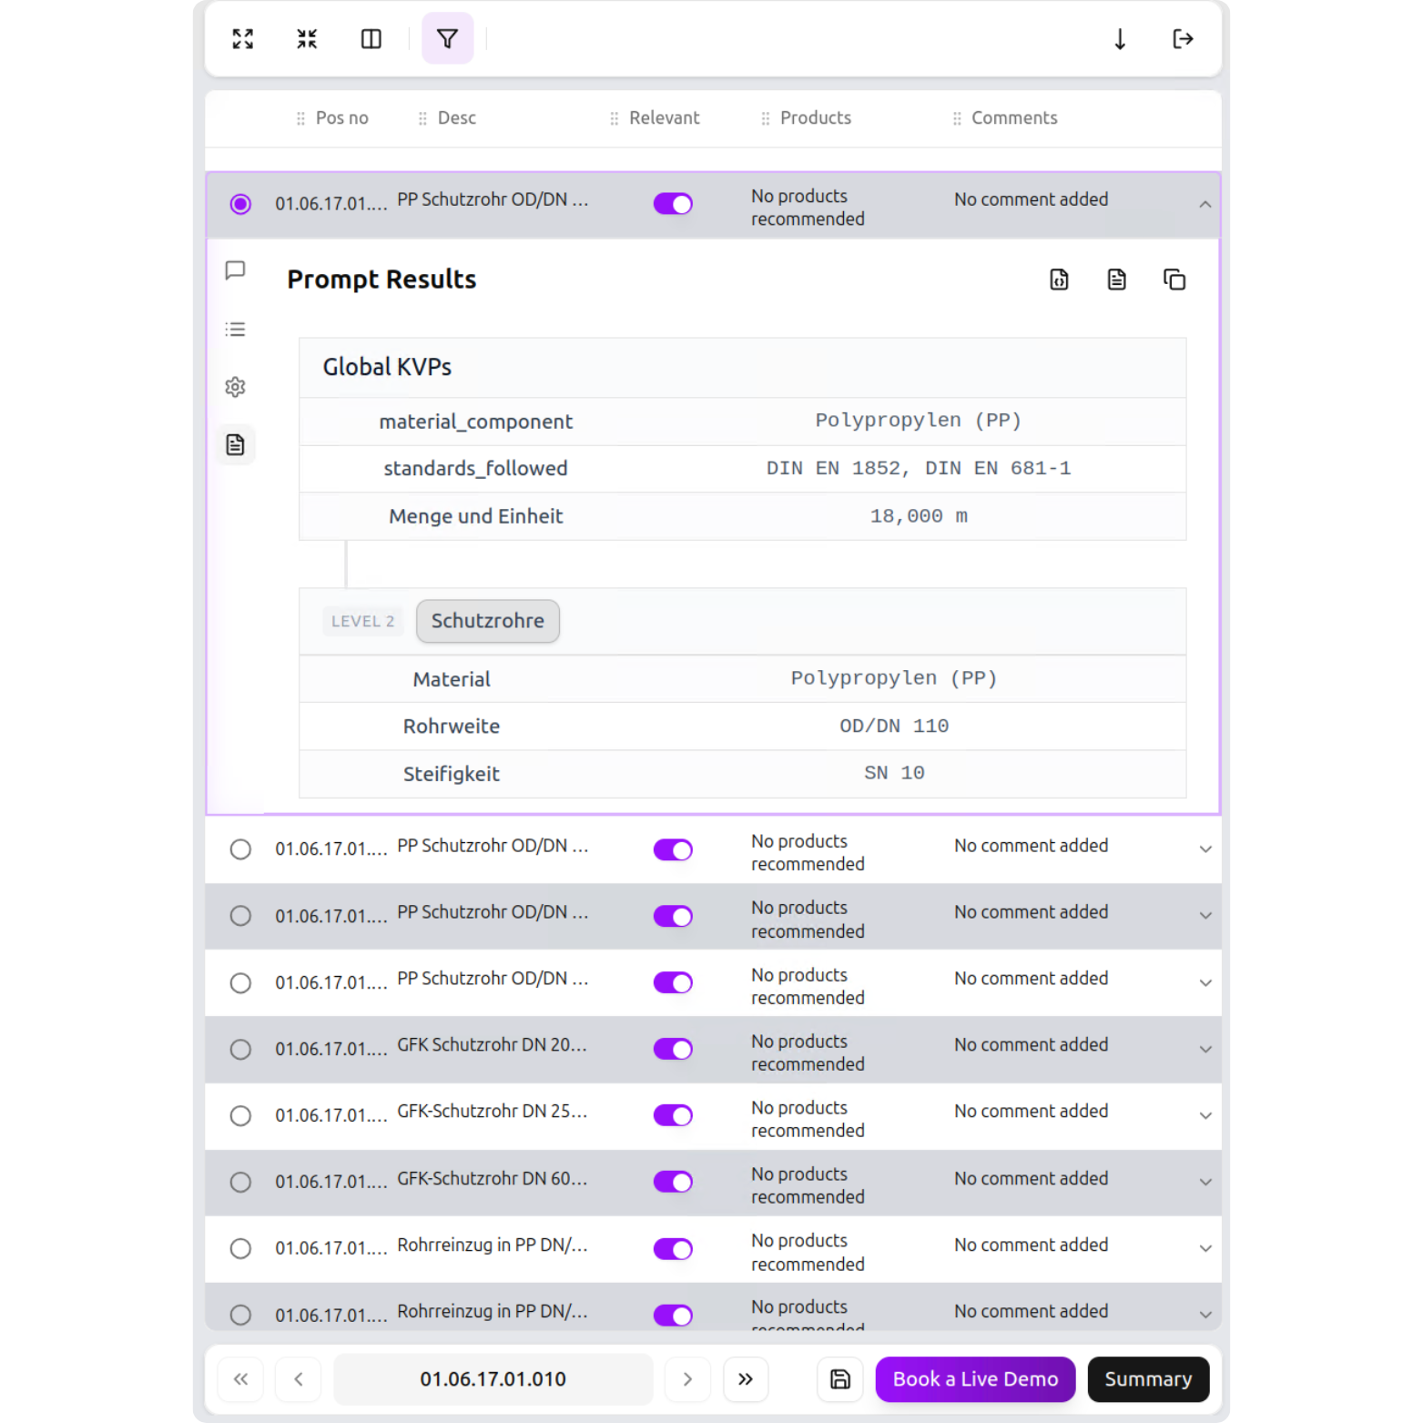Click the collapse all rows icon
Viewport: 1423px width, 1423px height.
307,39
